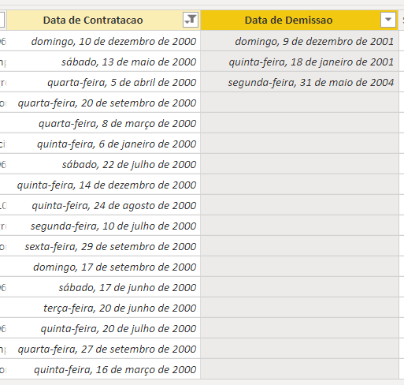Click cell sábado, 13 de maio de 2000
The width and height of the screenshot is (404, 385).
click(x=103, y=62)
